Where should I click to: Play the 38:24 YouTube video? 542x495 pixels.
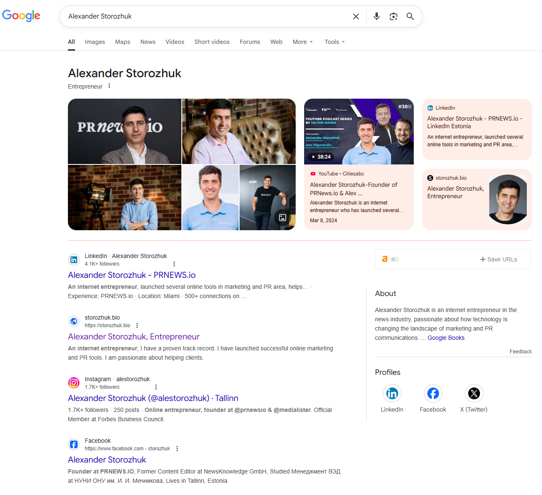[321, 157]
